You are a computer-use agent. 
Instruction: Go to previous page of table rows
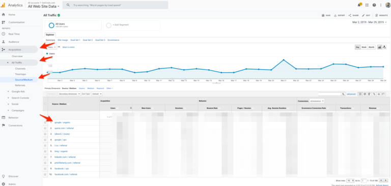pyautogui.click(x=381, y=180)
